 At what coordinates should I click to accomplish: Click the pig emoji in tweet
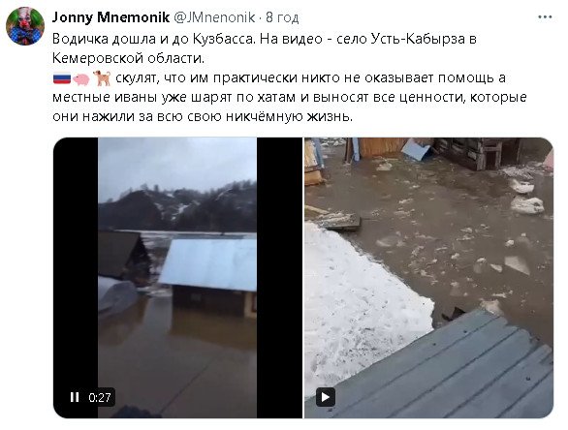pos(81,78)
